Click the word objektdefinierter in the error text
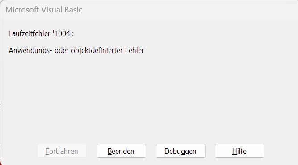Screen dimensions: 298x165 (97, 51)
